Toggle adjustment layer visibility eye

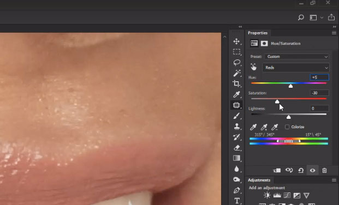[312, 171]
